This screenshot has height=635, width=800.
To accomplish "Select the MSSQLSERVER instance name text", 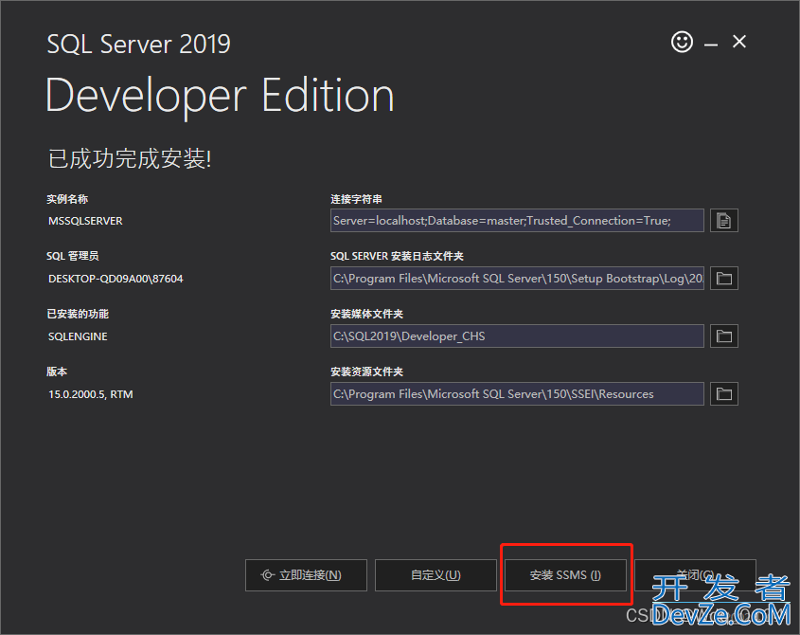I will tap(85, 221).
